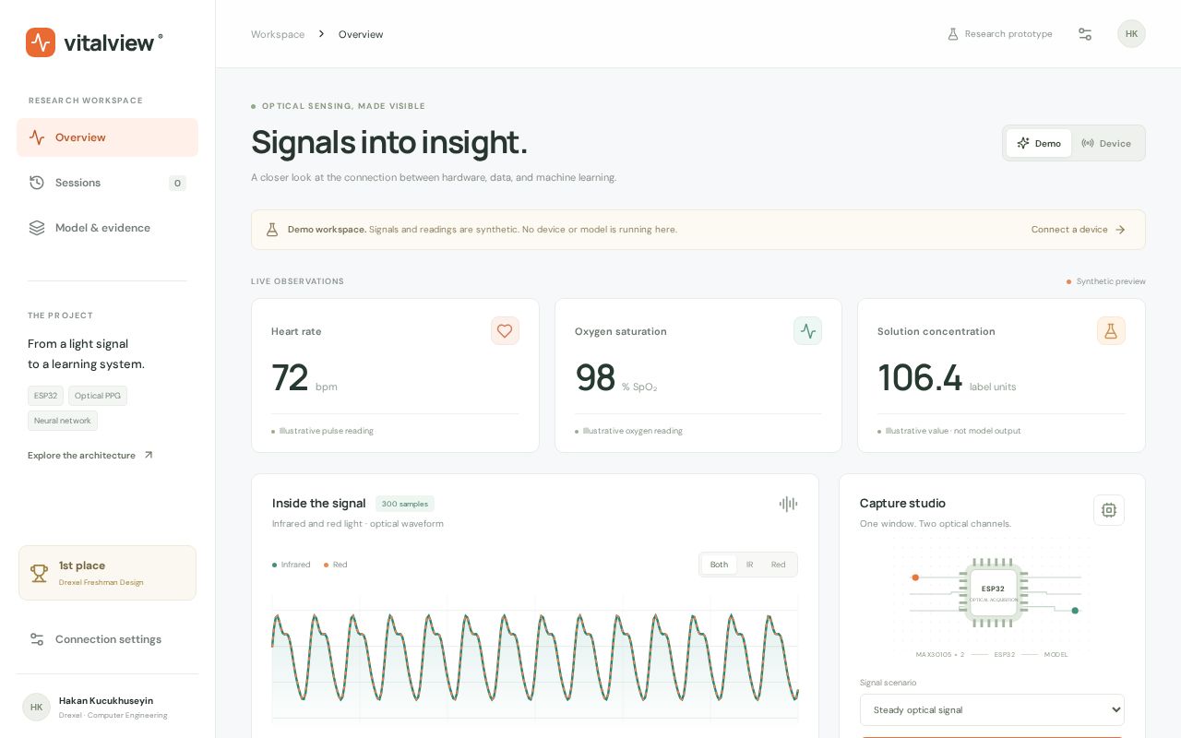
Task: Open Model & evidence sidebar item
Action: coord(107,228)
